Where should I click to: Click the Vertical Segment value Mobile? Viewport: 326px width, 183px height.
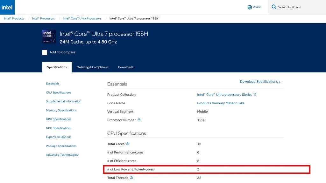point(202,112)
